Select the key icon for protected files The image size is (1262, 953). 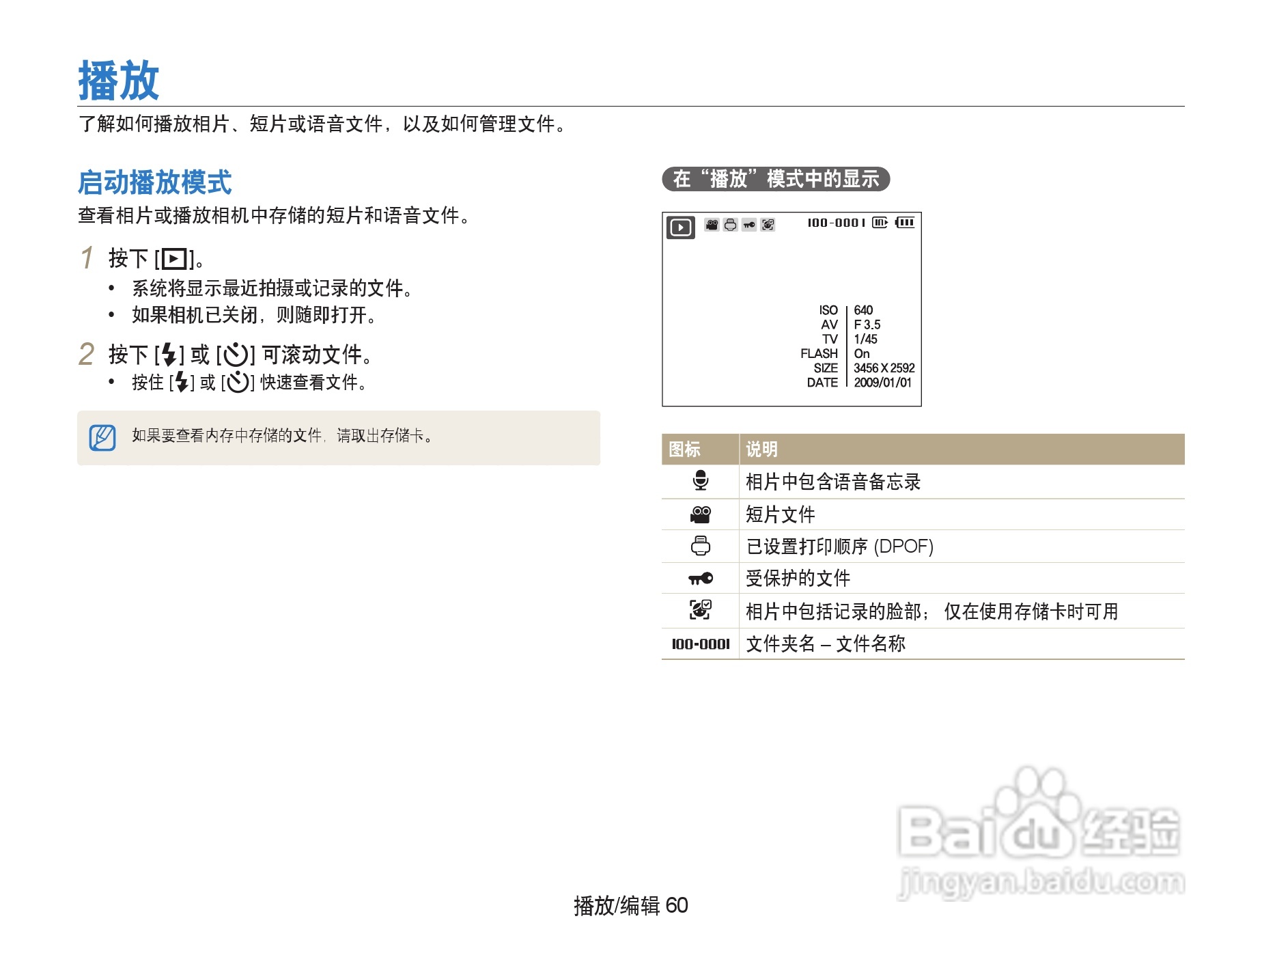point(701,579)
